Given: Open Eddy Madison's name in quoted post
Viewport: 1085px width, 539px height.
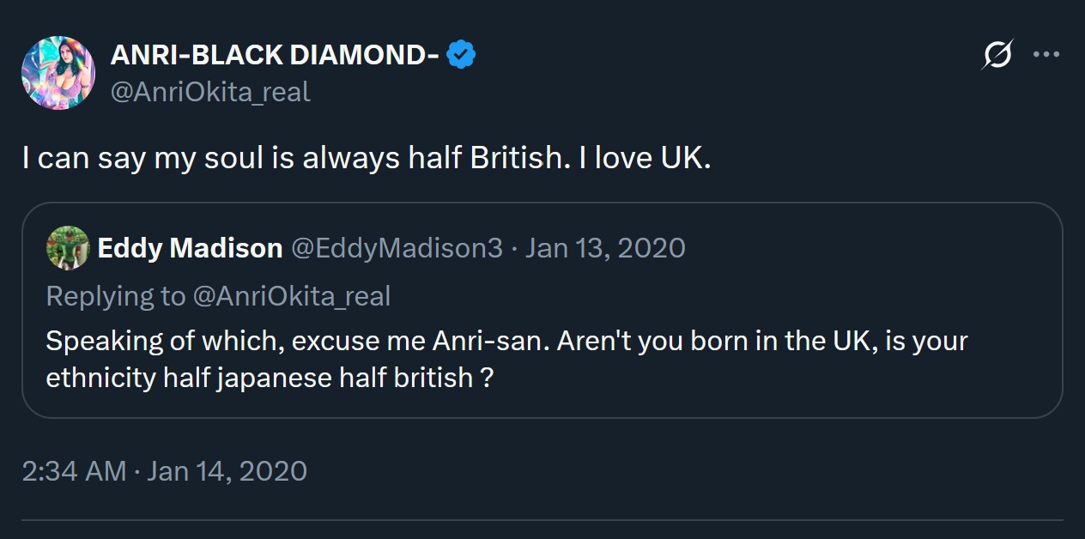Looking at the screenshot, I should [190, 248].
